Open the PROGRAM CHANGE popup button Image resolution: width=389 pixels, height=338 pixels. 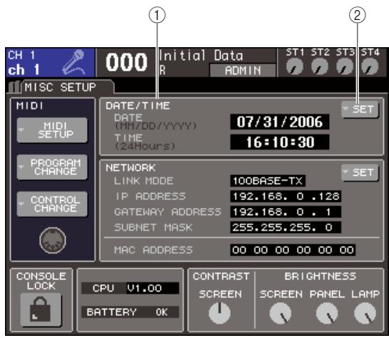52,167
